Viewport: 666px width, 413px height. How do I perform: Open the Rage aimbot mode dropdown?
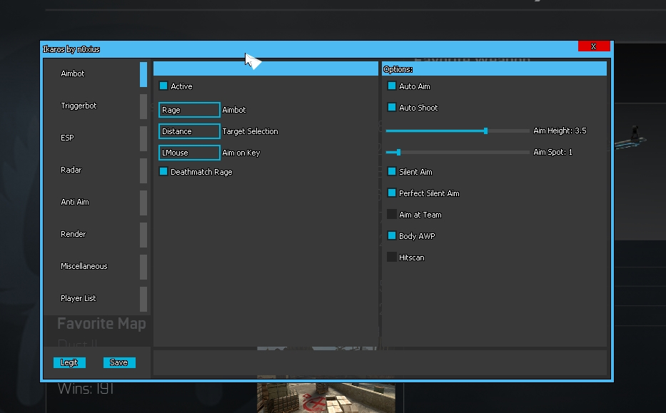(189, 110)
